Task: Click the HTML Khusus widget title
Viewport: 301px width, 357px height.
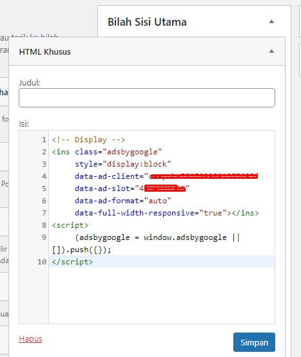Action: 45,51
